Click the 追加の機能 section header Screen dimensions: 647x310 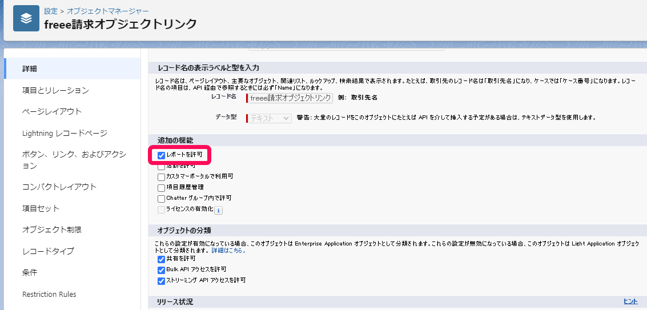175,141
